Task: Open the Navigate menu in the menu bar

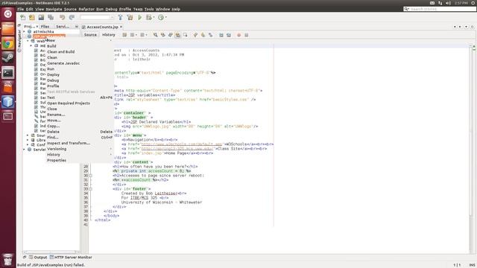Action: pyautogui.click(x=54, y=9)
